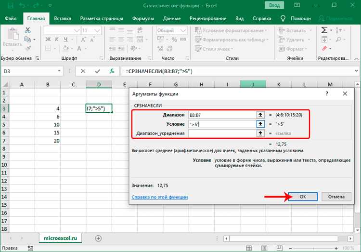This screenshot has width=361, height=252.
Task: Select the microexcel.ru sheet tab
Action: click(60, 238)
